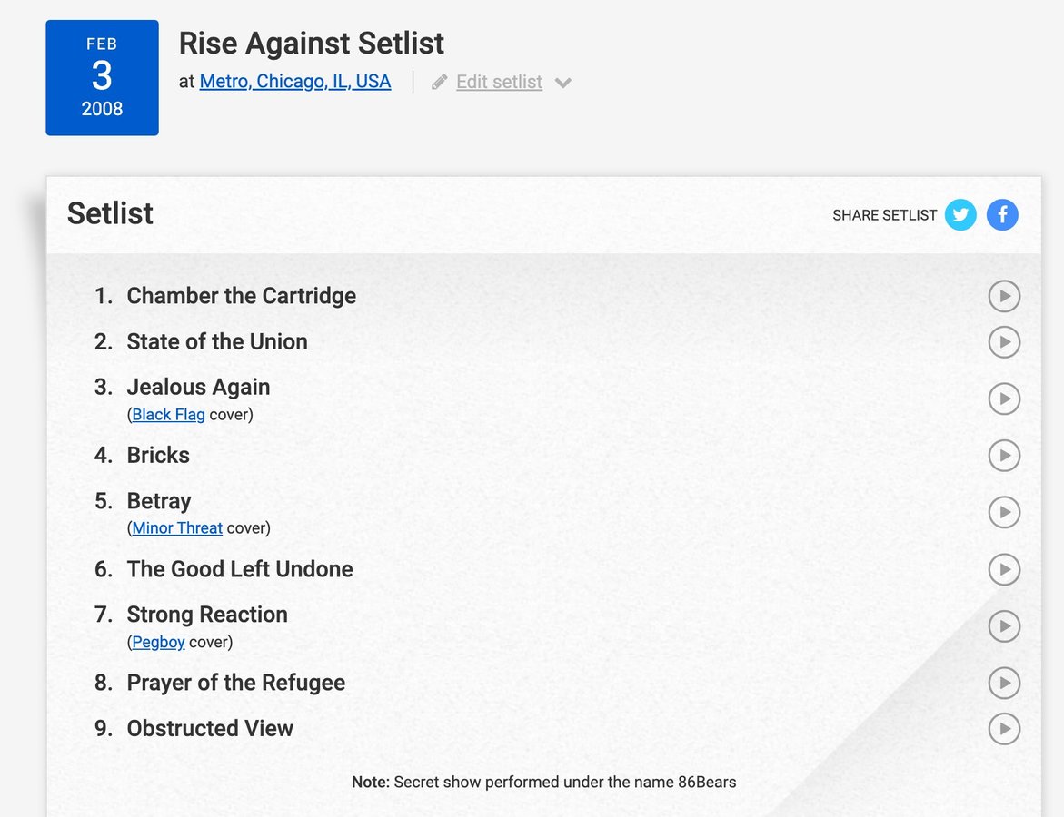
Task: Play "The Good Left Undone"
Action: (1004, 570)
